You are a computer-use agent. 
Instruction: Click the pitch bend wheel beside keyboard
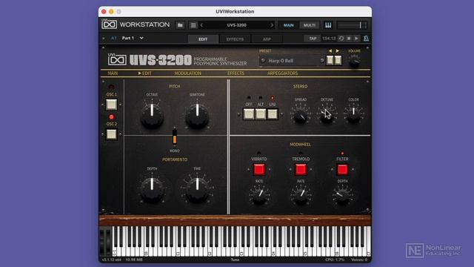(x=102, y=243)
